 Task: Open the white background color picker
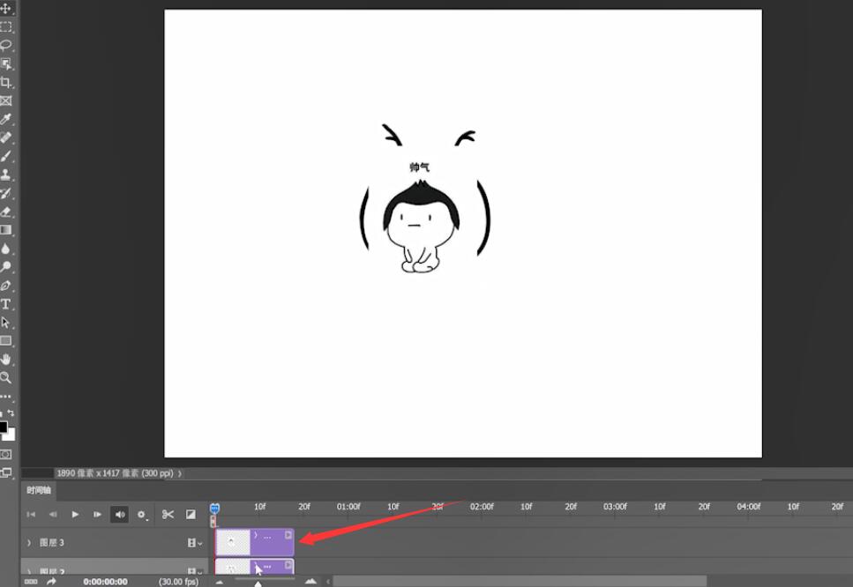tap(11, 435)
